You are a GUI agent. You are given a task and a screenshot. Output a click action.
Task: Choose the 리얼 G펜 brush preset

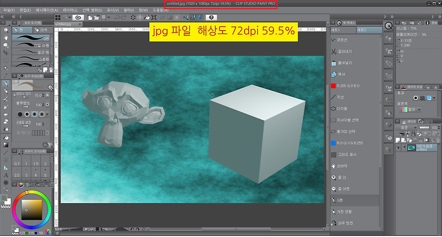31,45
